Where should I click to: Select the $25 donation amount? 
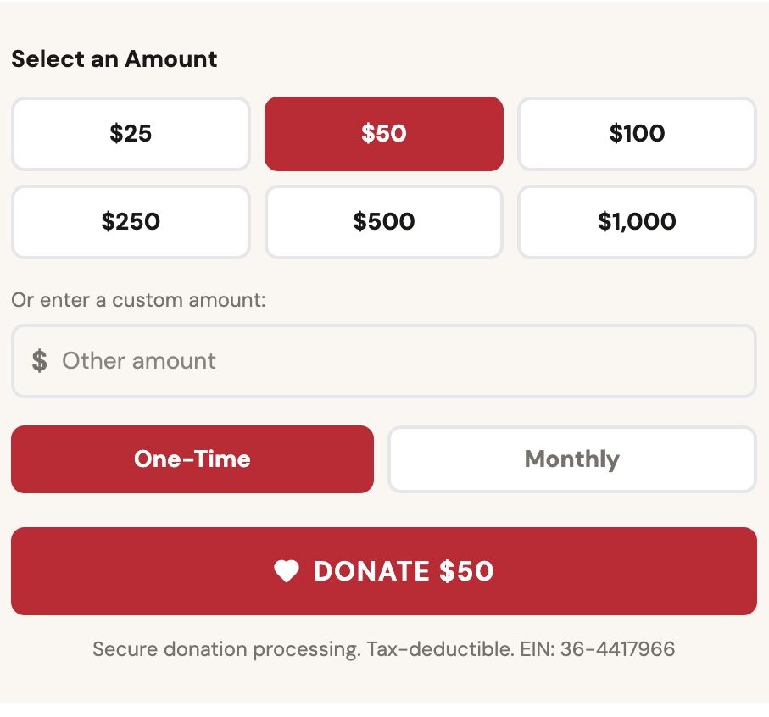(131, 134)
